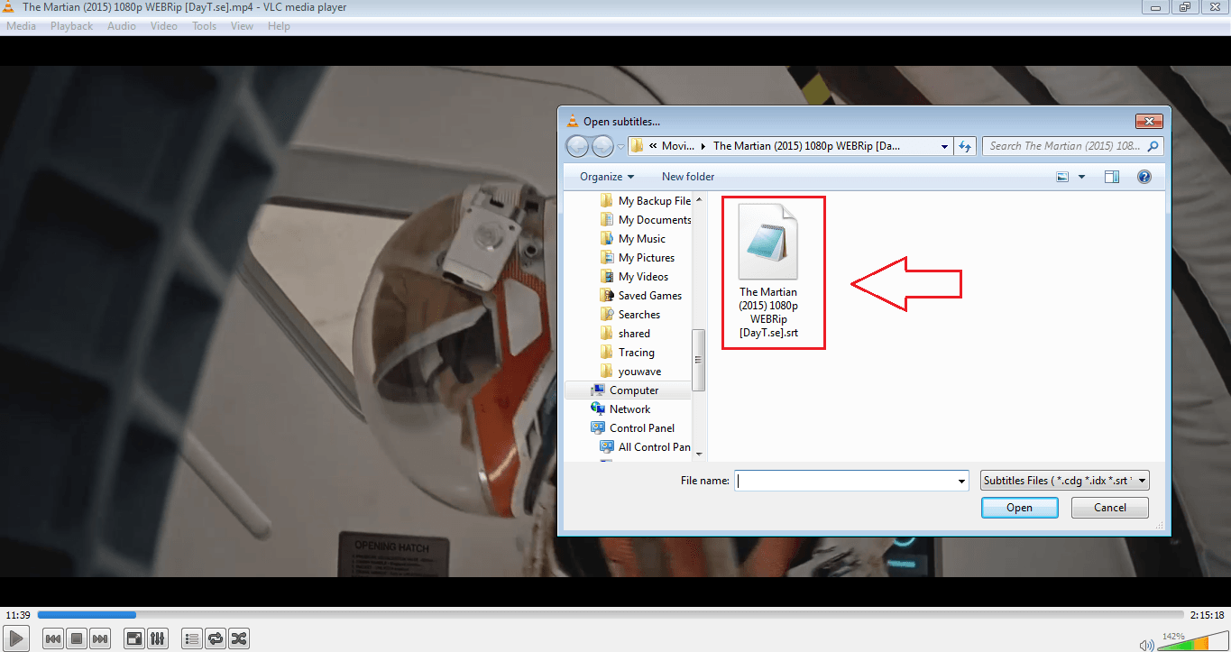Click total duration 2:15:18 label
This screenshot has height=652, width=1231.
[1208, 615]
